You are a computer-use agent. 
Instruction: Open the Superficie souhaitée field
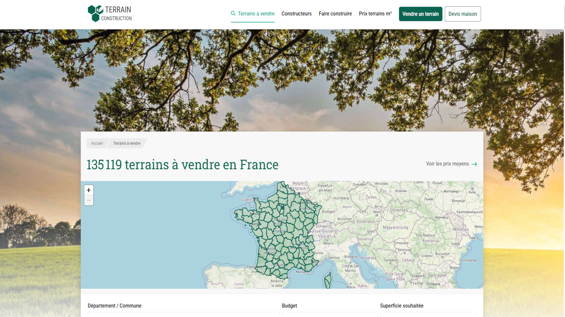point(428,314)
